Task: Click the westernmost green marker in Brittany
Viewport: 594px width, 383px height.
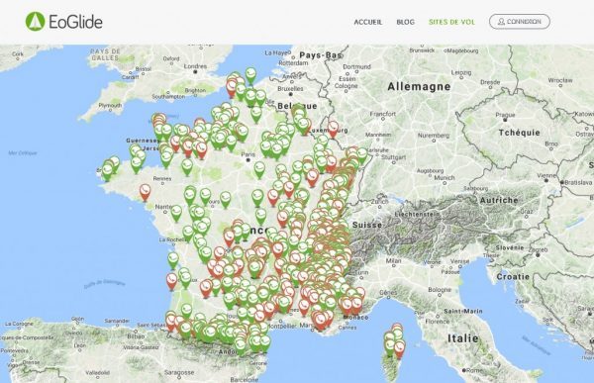Action: coord(107,172)
